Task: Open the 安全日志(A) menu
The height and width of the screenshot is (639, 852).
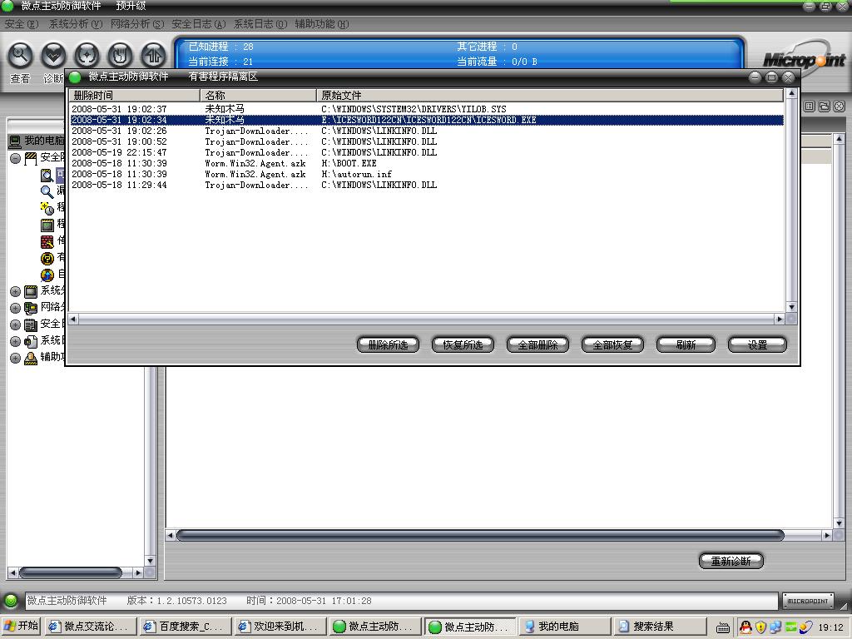Action: [x=198, y=24]
